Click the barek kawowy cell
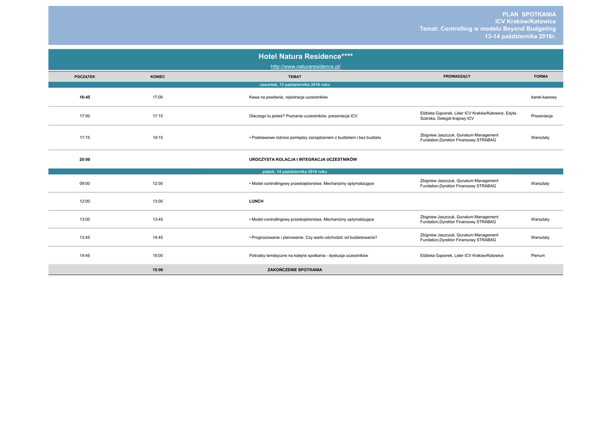 tap(544, 97)
